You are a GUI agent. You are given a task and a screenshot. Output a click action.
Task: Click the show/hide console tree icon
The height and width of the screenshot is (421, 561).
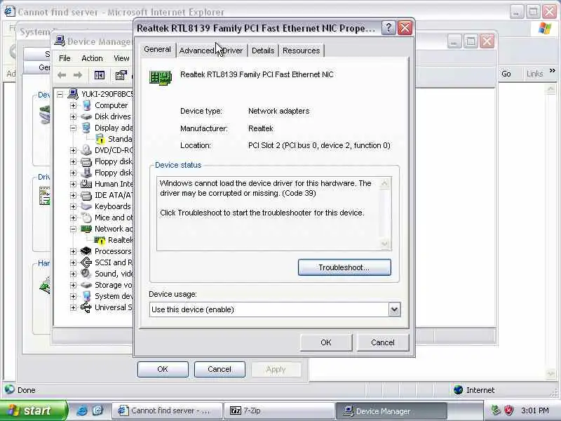[x=99, y=75]
